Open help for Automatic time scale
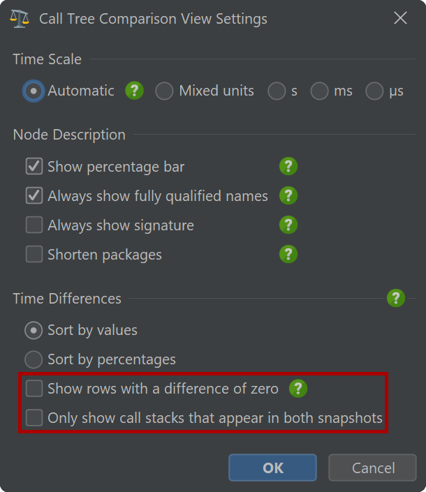Image resolution: width=426 pixels, height=492 pixels. pos(134,91)
